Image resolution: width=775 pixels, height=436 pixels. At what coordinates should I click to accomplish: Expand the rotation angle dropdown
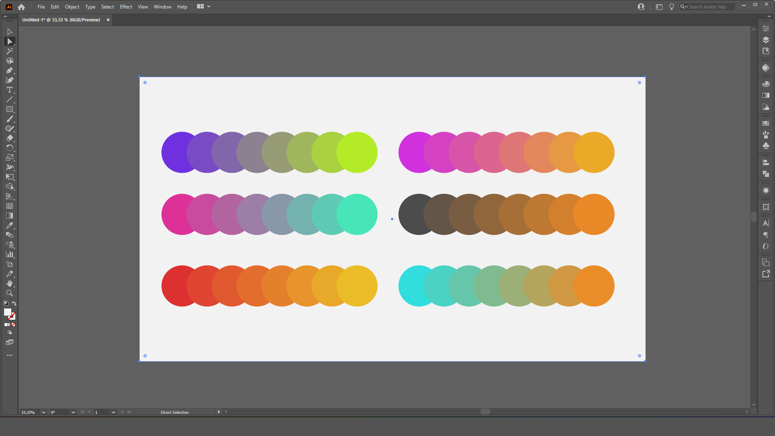click(73, 412)
